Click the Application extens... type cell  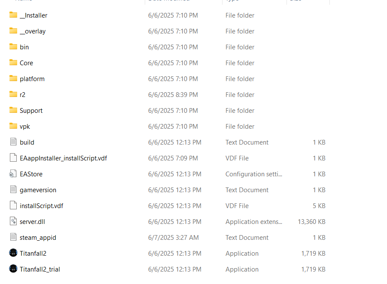pos(254,222)
